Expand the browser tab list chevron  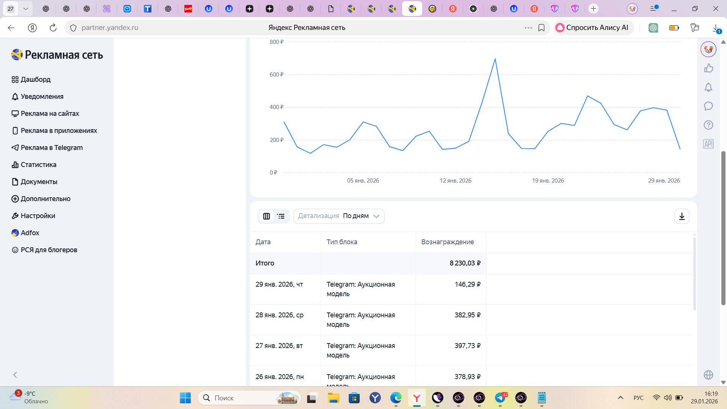coord(25,8)
